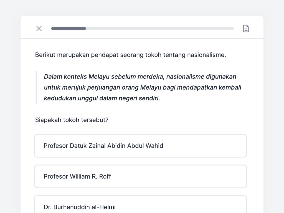284x213 pixels.
Task: Tap the Burhanuddin al-Helmi answer card
Action: click(x=140, y=204)
